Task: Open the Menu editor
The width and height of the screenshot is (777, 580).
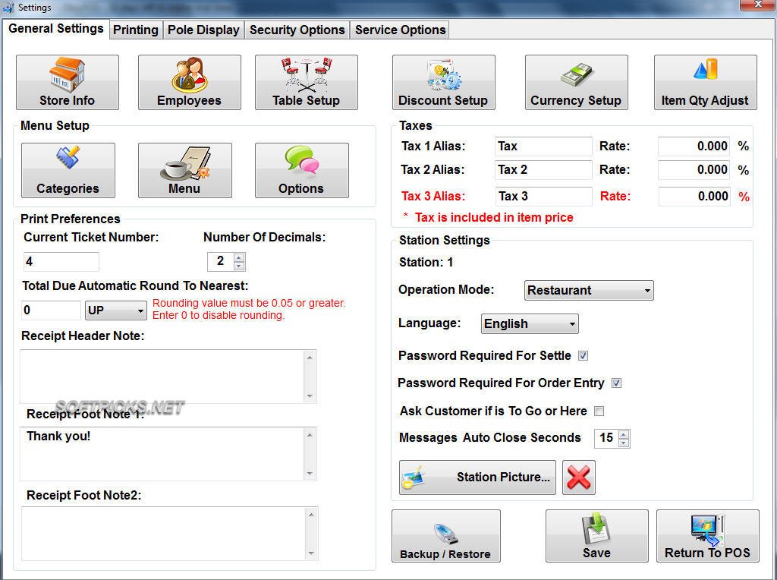Action: pyautogui.click(x=184, y=169)
